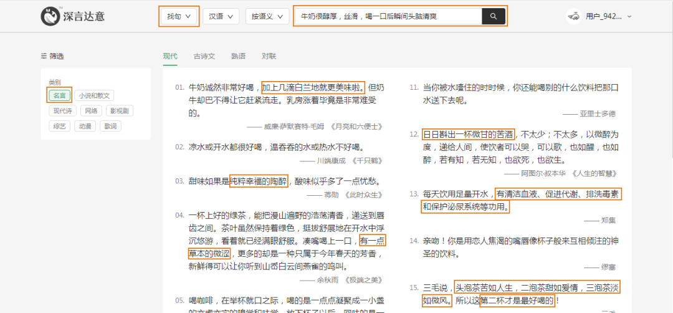Click the source 《月亮和六便士》
This screenshot has width=673, height=313.
[356, 127]
